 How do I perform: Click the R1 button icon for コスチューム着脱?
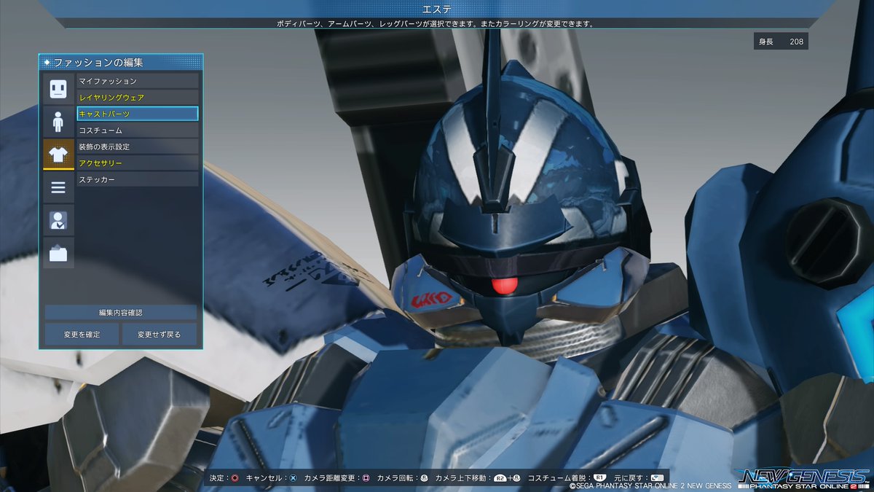(600, 477)
